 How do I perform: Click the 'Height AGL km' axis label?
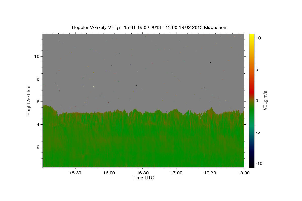click(x=29, y=100)
